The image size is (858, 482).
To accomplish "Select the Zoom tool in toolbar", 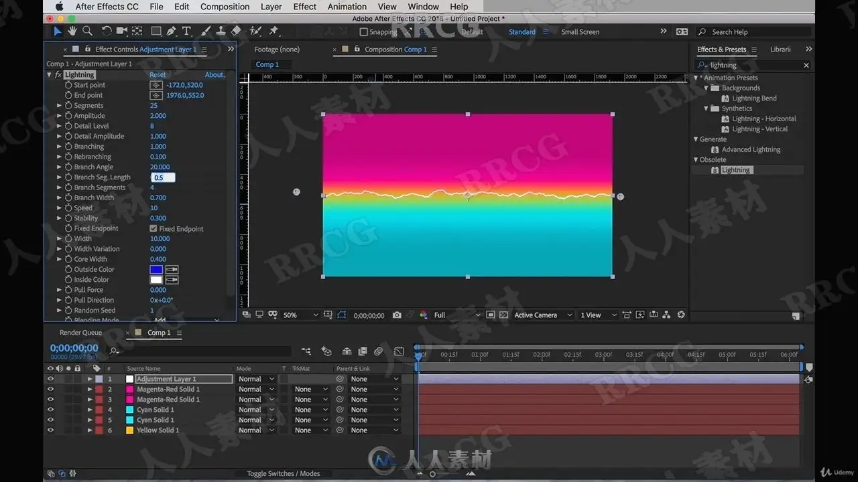I will (x=87, y=31).
